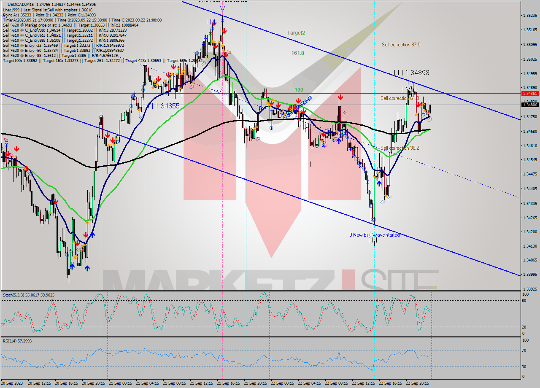Select the 'Sell %20 @ Entry -88' row
540x388 pixels.
click(x=61, y=55)
